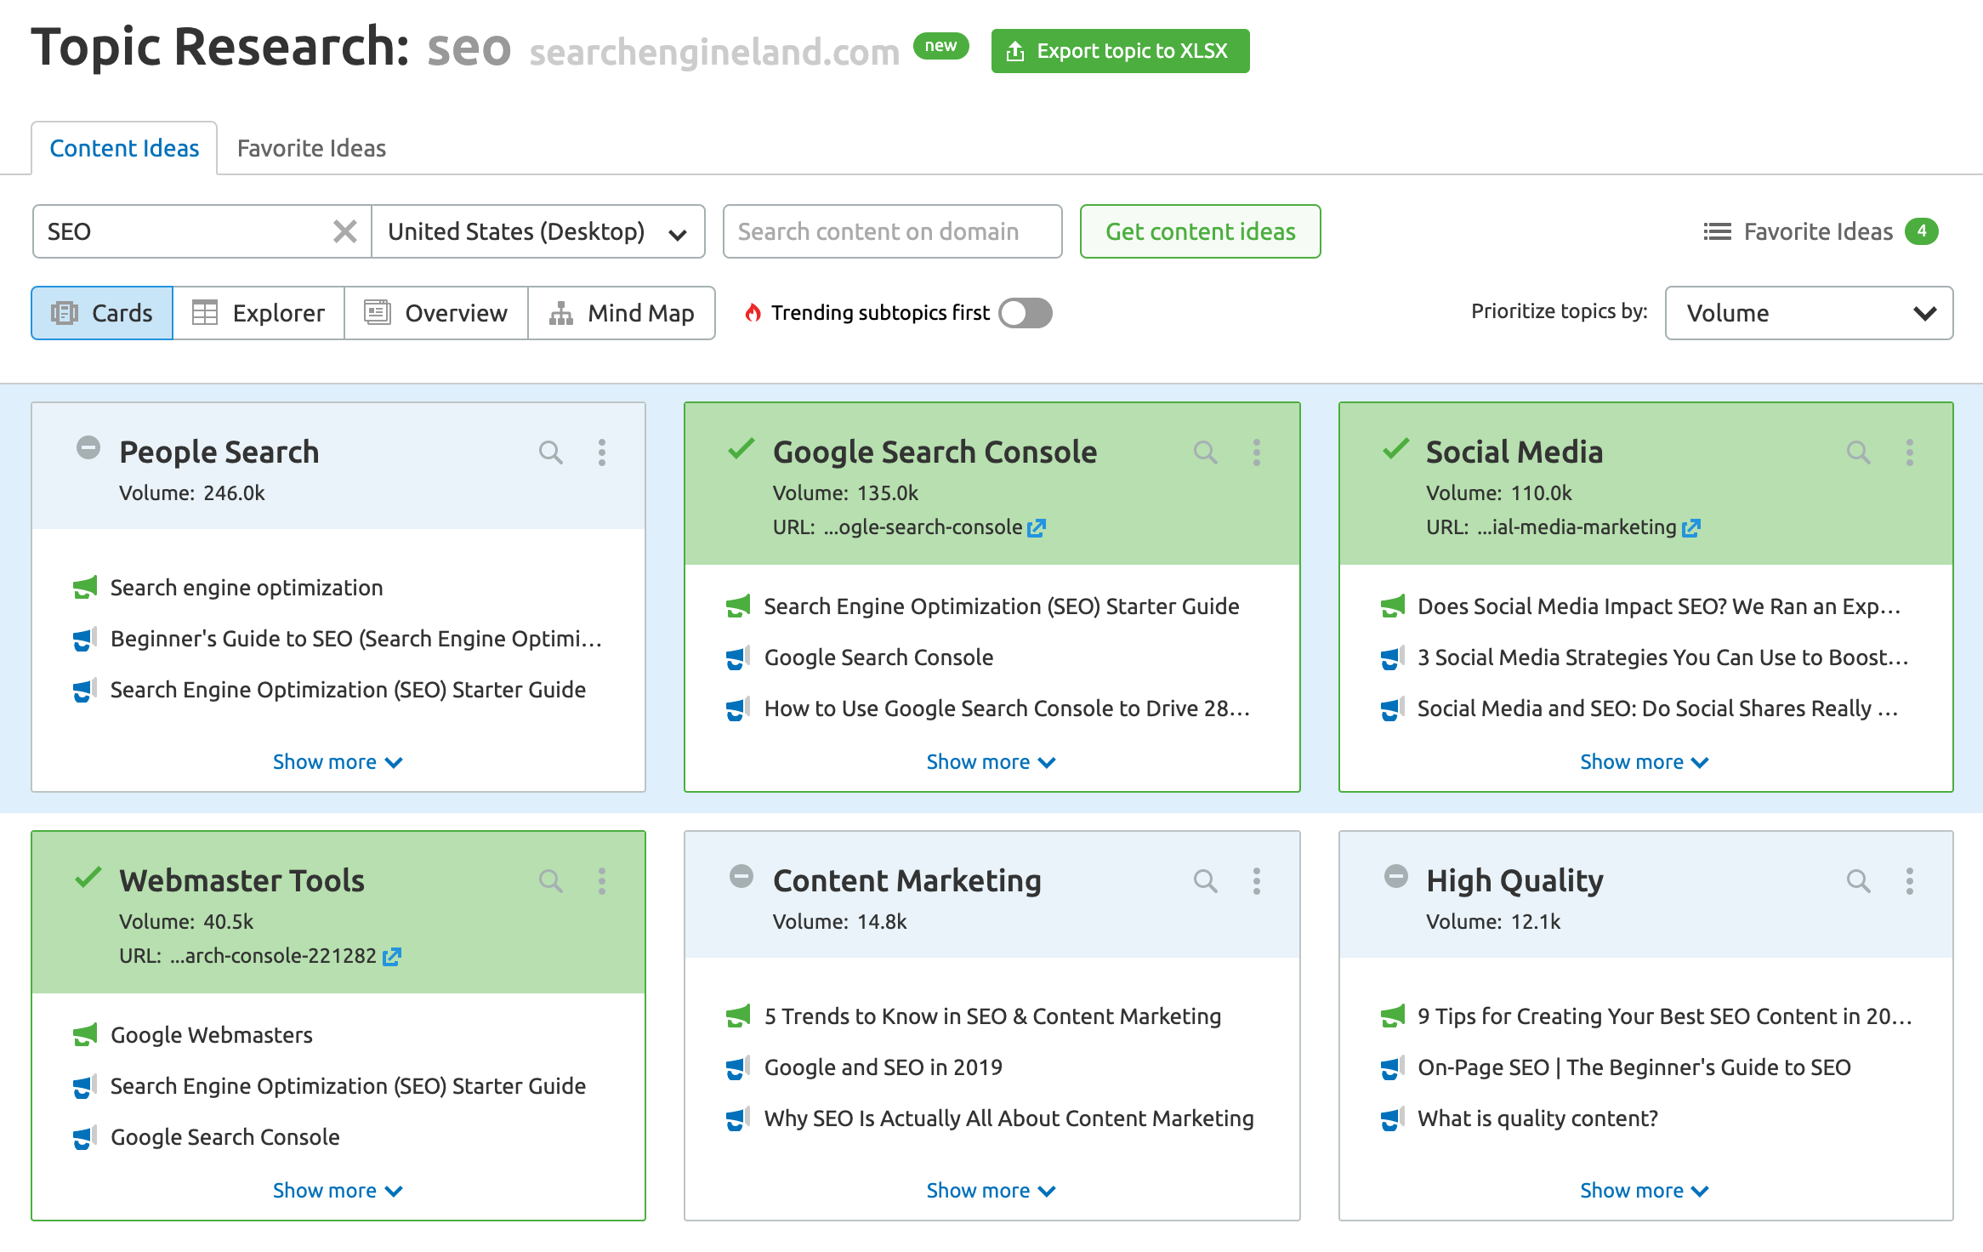Click the search icon on People Search card
The height and width of the screenshot is (1252, 1983).
coord(550,452)
